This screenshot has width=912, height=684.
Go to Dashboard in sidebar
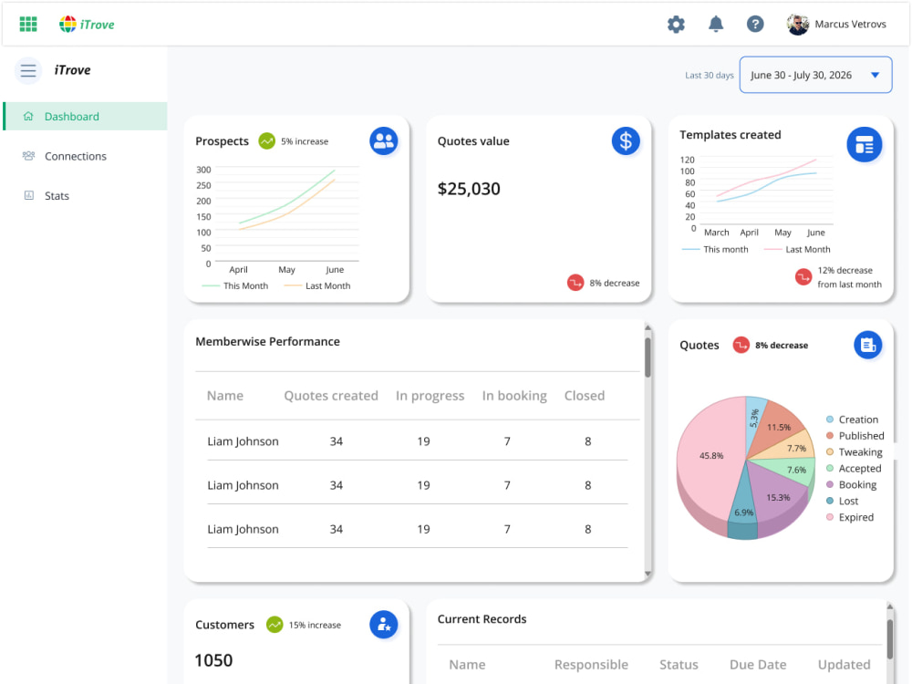[85, 117]
